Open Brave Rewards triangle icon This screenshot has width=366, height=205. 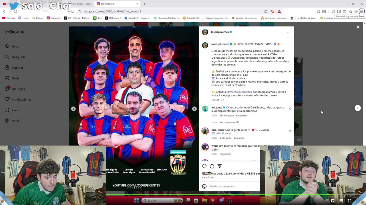pos(279,11)
